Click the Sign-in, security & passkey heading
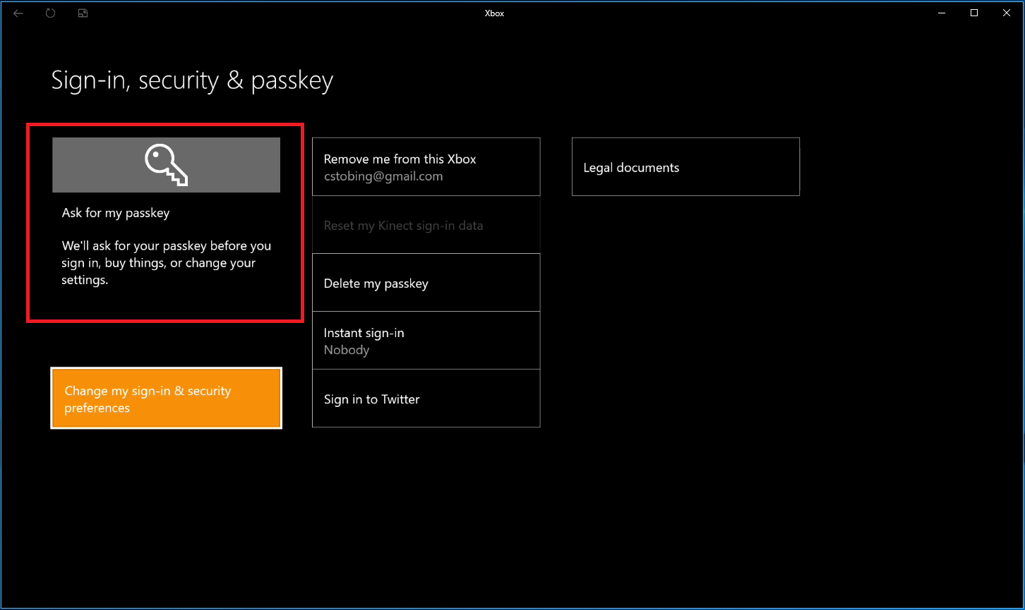 point(192,80)
